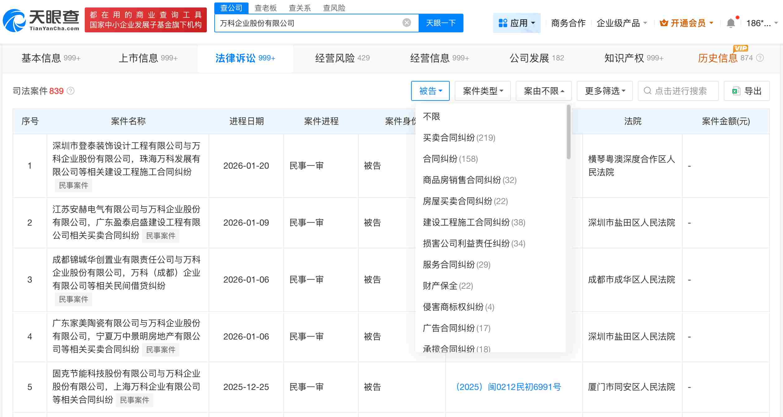Open the 应用 grid icon menu
The width and height of the screenshot is (783, 417).
tap(503, 23)
